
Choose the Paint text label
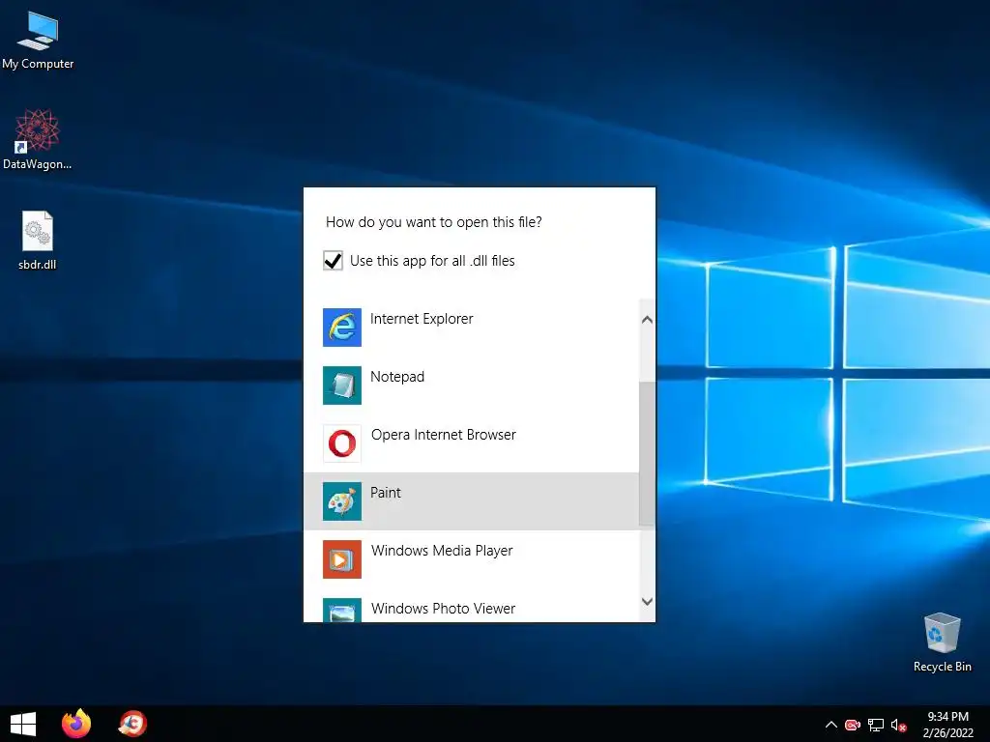(385, 493)
